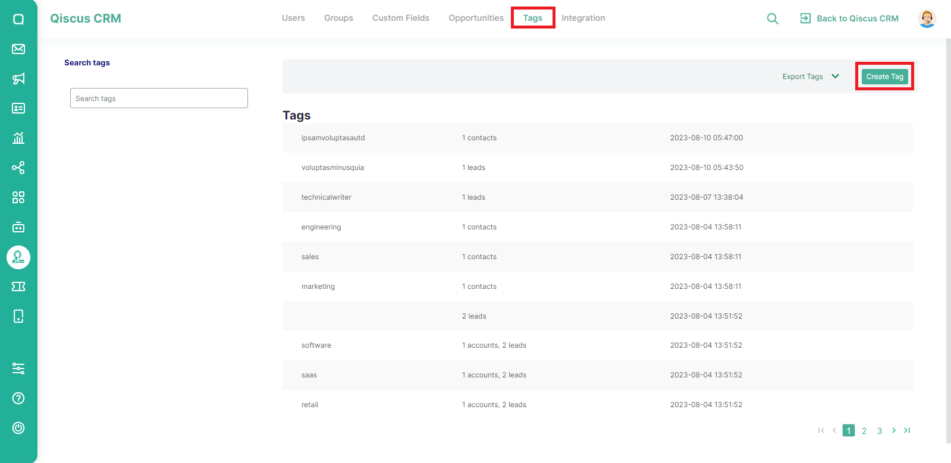Open the mobile device icon in sidebar

pos(18,316)
